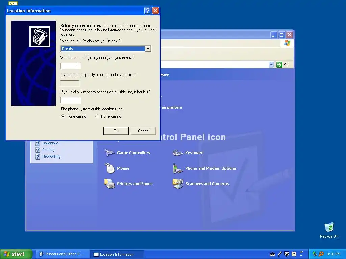This screenshot has width=346, height=259.
Task: Click the Printers and Faxes link text
Action: [x=134, y=184]
